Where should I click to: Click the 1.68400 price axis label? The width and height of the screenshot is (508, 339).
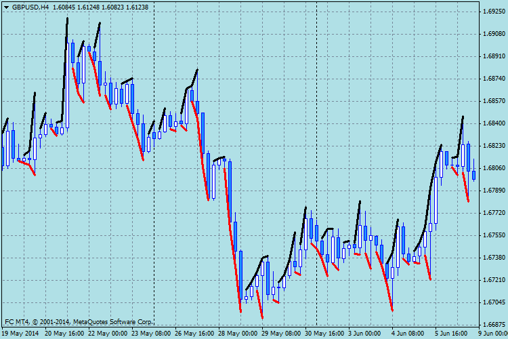(x=494, y=123)
